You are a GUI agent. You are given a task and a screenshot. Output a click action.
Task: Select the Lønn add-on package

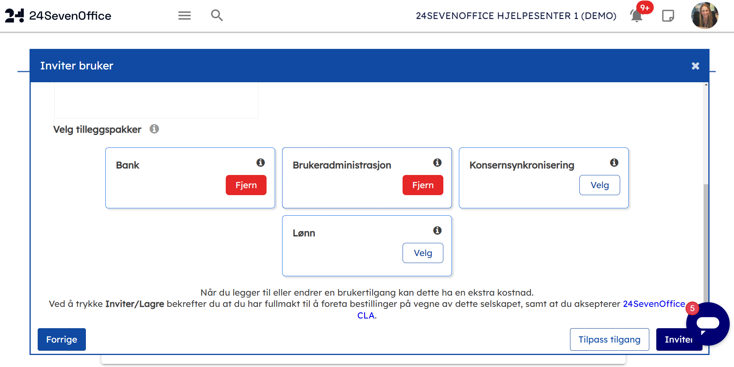pyautogui.click(x=423, y=253)
